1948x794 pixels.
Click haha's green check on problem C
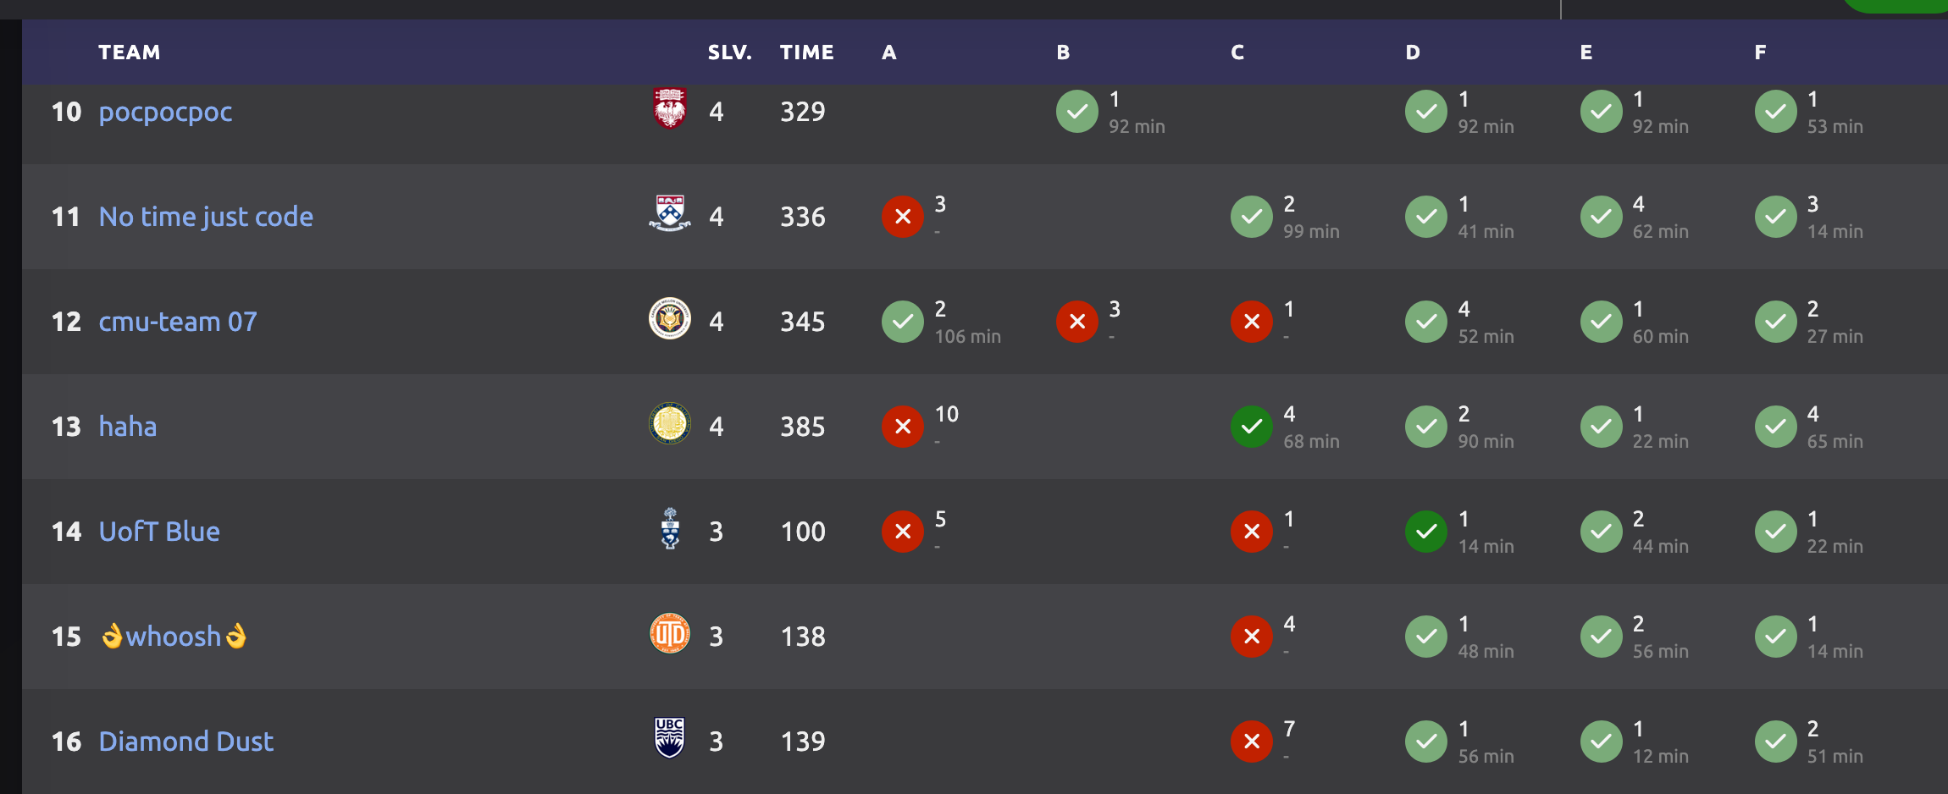point(1252,427)
